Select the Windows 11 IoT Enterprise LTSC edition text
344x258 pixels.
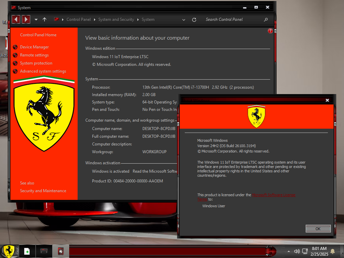click(120, 57)
